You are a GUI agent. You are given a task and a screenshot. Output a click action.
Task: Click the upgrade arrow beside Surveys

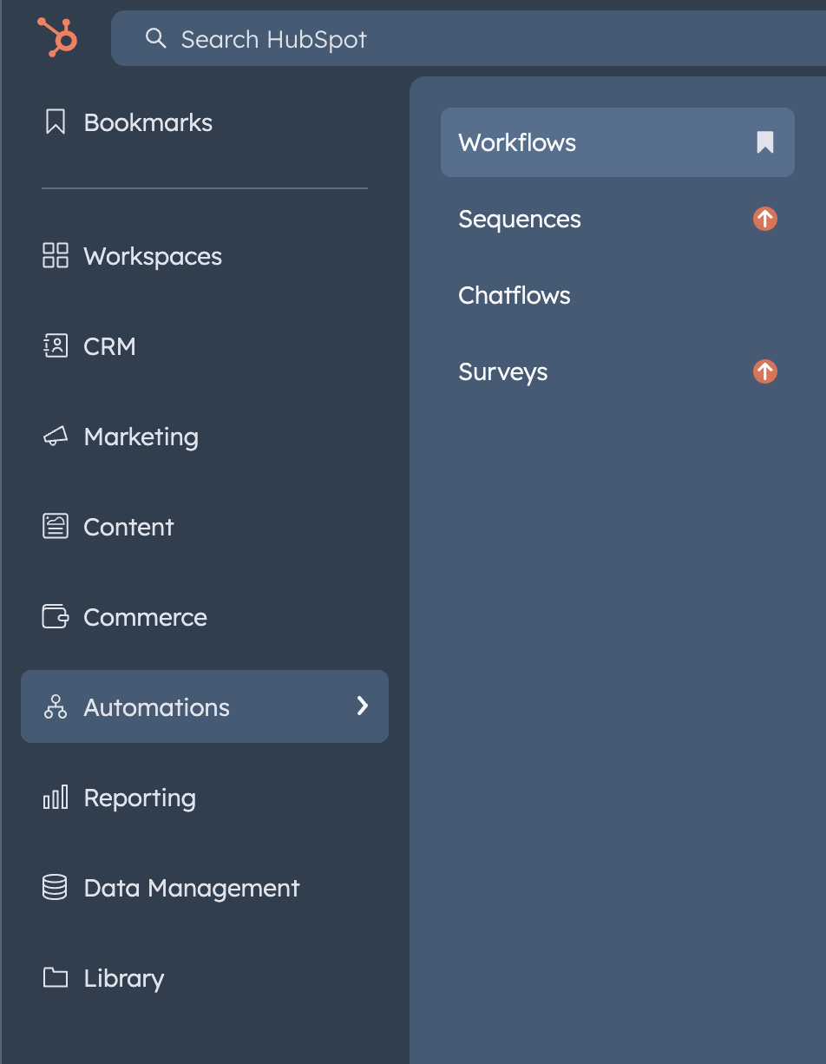(x=765, y=371)
